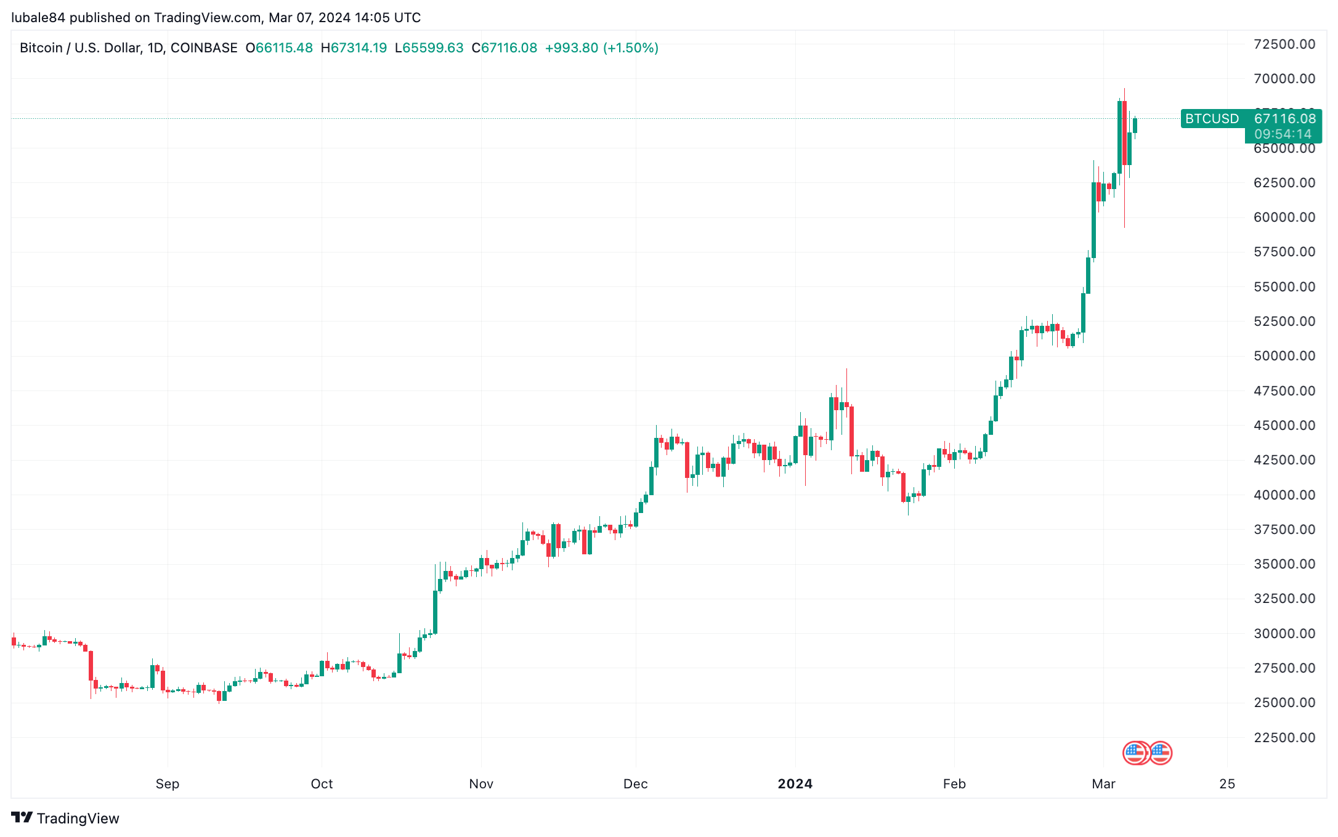Click the H67314.19 high value in the legend
1338x837 pixels.
click(354, 48)
